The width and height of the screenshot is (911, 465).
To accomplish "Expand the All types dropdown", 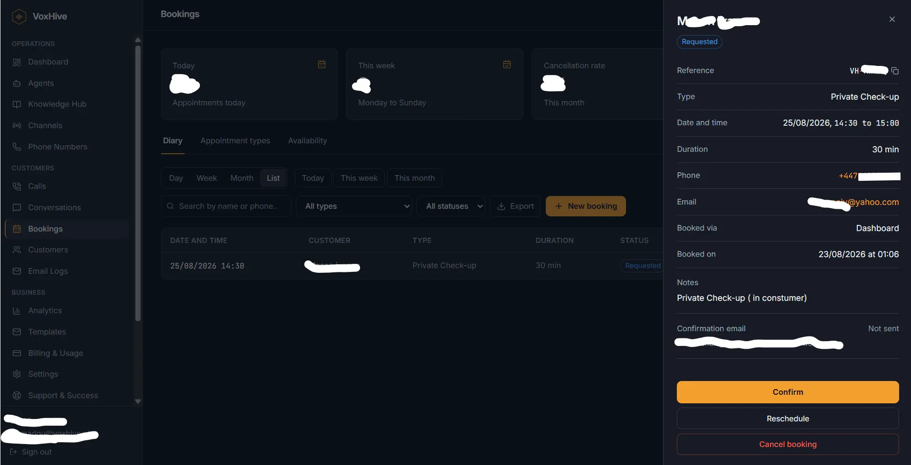I will click(x=354, y=206).
